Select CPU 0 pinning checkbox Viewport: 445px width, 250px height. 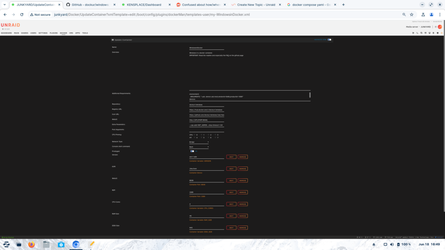194,135
